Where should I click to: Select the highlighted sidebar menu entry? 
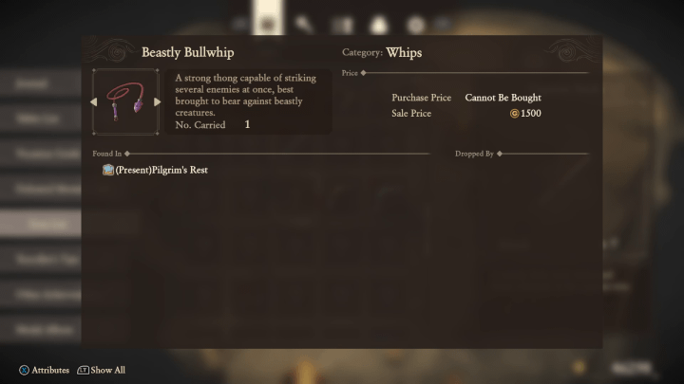[x=43, y=222]
